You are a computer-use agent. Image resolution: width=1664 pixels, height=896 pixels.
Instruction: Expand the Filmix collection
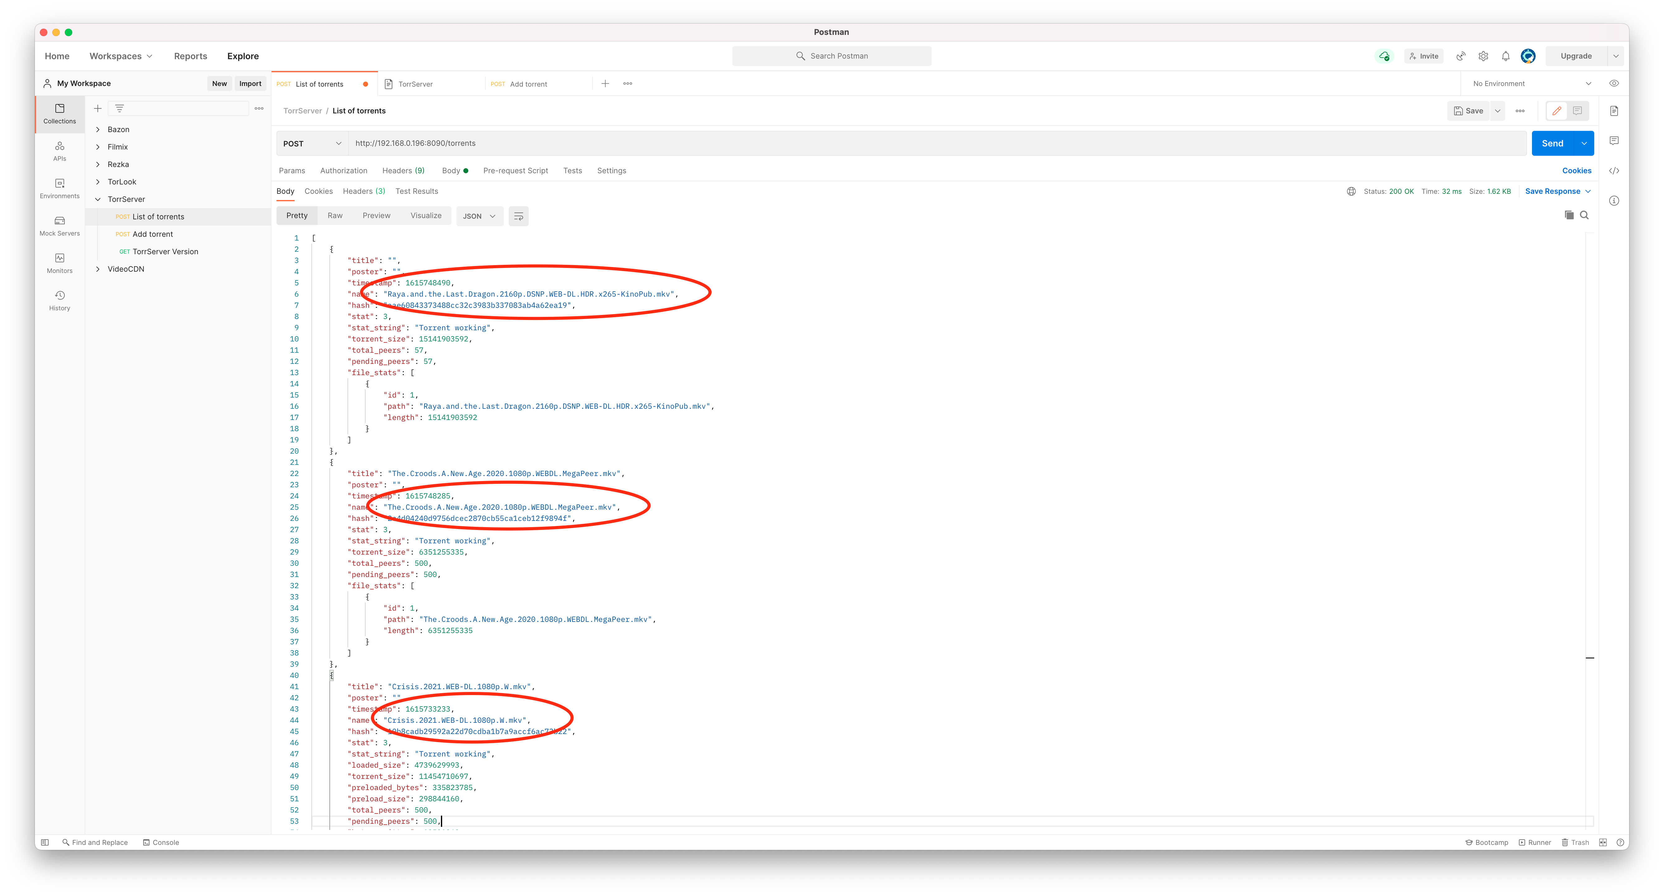point(97,147)
